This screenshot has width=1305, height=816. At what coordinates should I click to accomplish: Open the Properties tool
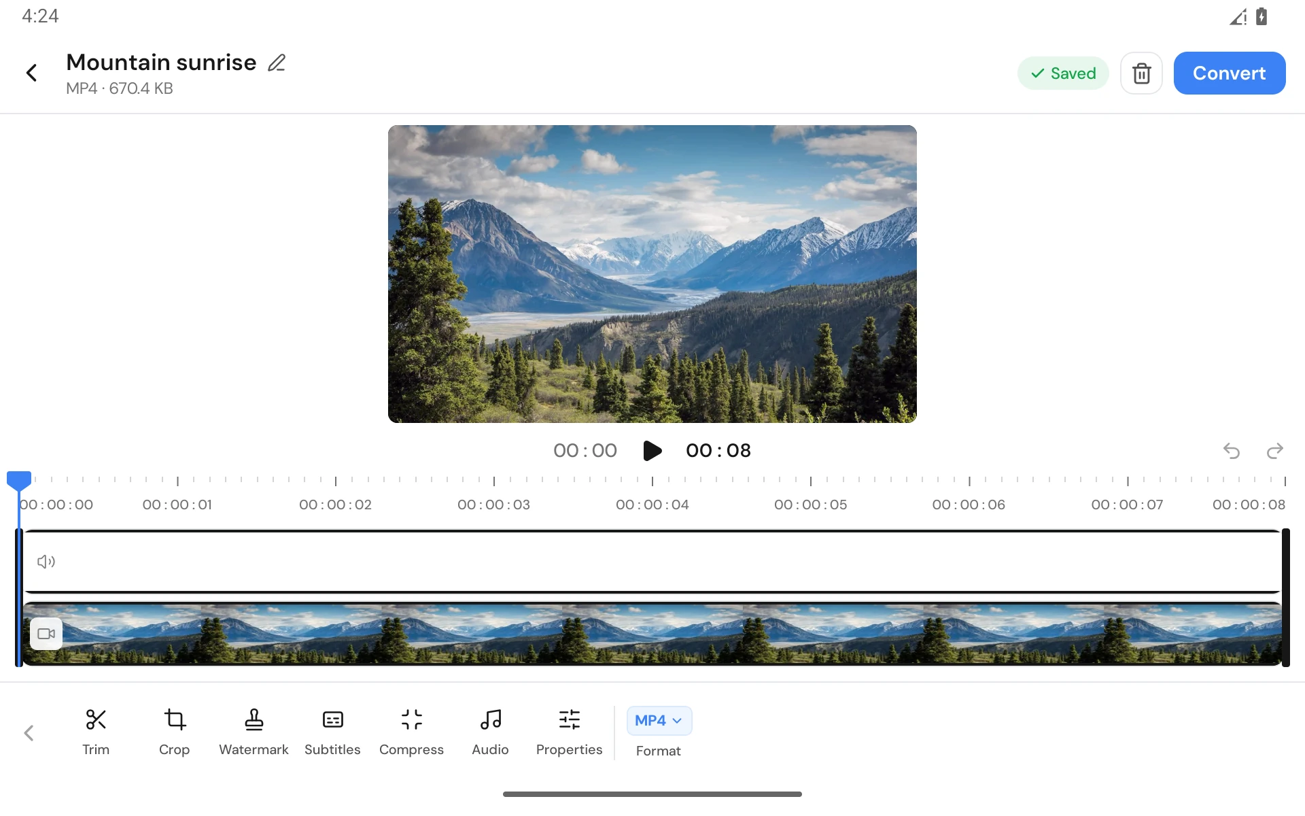click(x=569, y=732)
